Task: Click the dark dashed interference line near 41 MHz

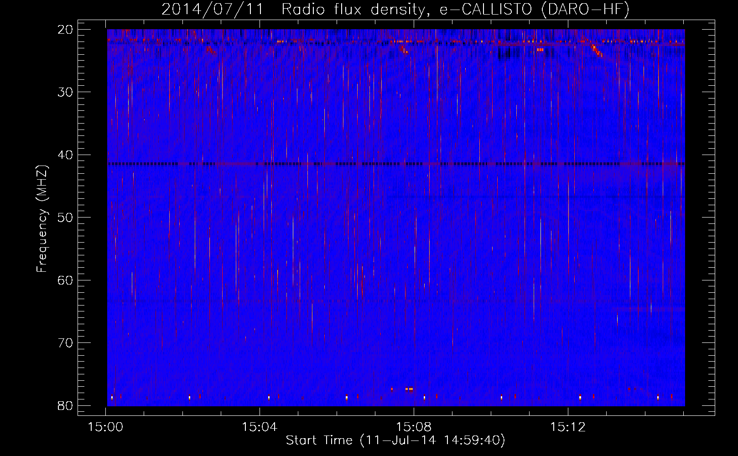Action: [x=396, y=163]
